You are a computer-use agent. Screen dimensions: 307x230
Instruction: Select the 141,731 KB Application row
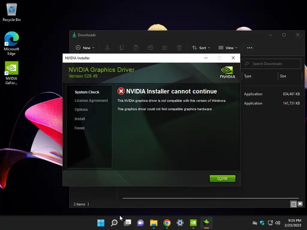click(x=272, y=103)
